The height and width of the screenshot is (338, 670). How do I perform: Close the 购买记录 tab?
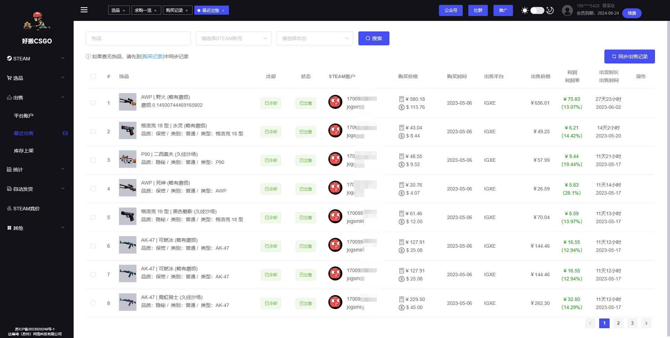[187, 10]
